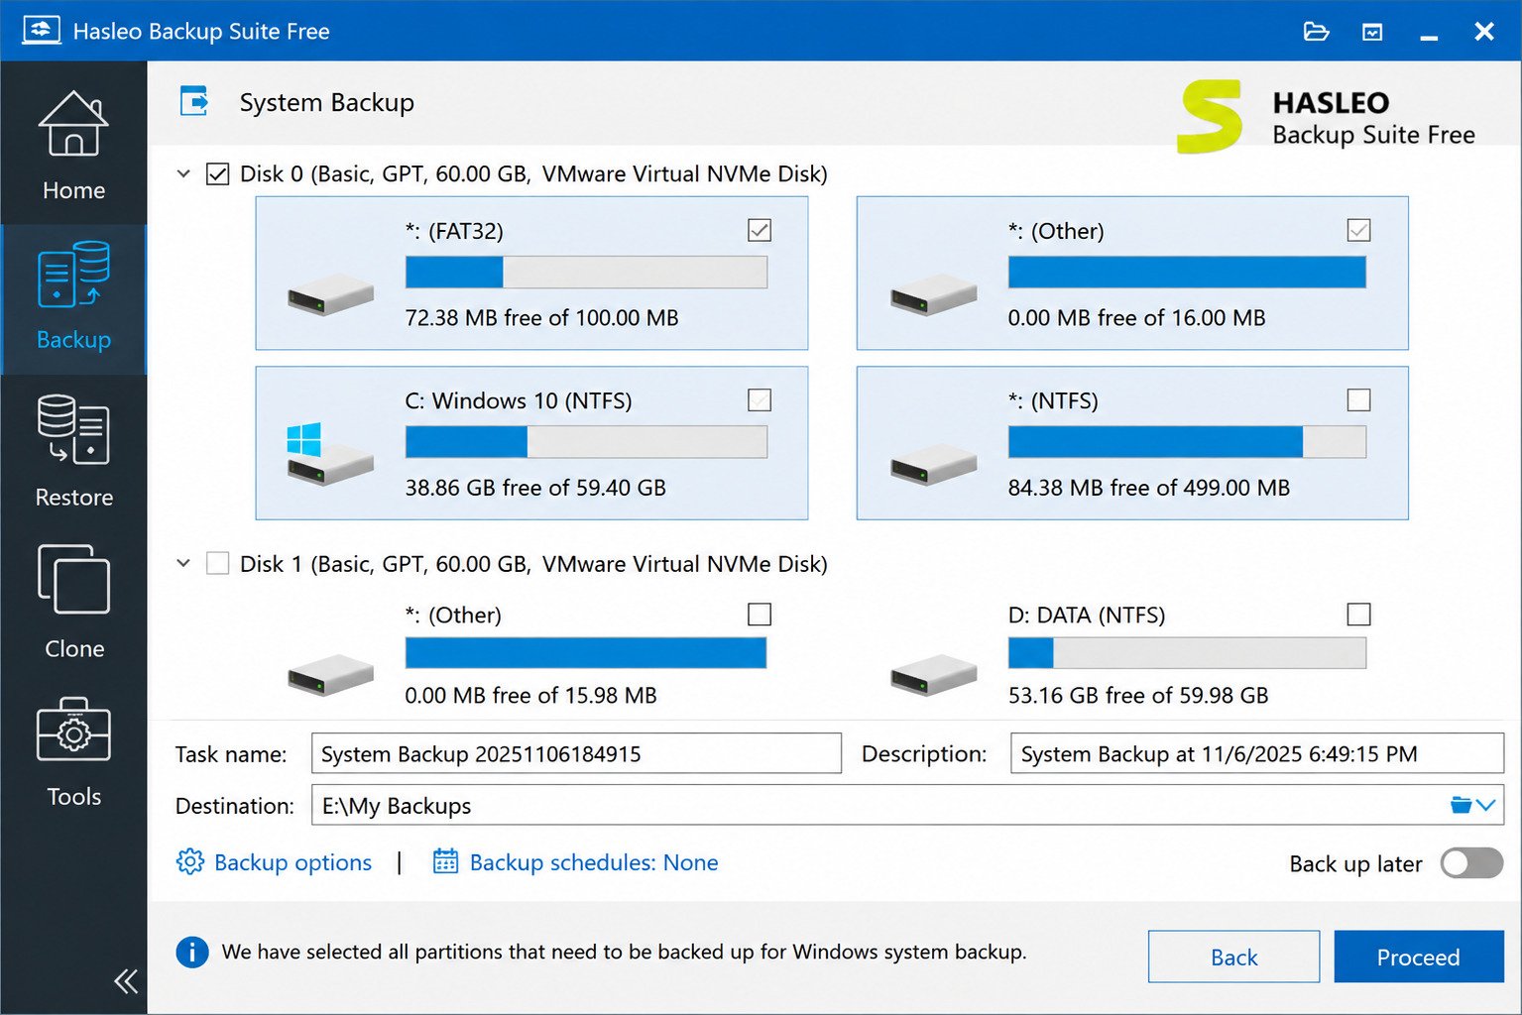Toggle the FAT32 partition checkbox
Viewport: 1522px width, 1015px height.
[x=760, y=230]
